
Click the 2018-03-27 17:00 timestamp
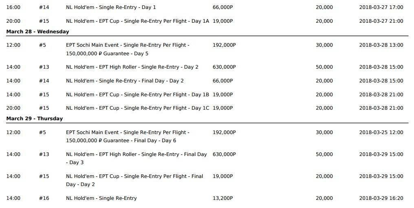coord(381,7)
